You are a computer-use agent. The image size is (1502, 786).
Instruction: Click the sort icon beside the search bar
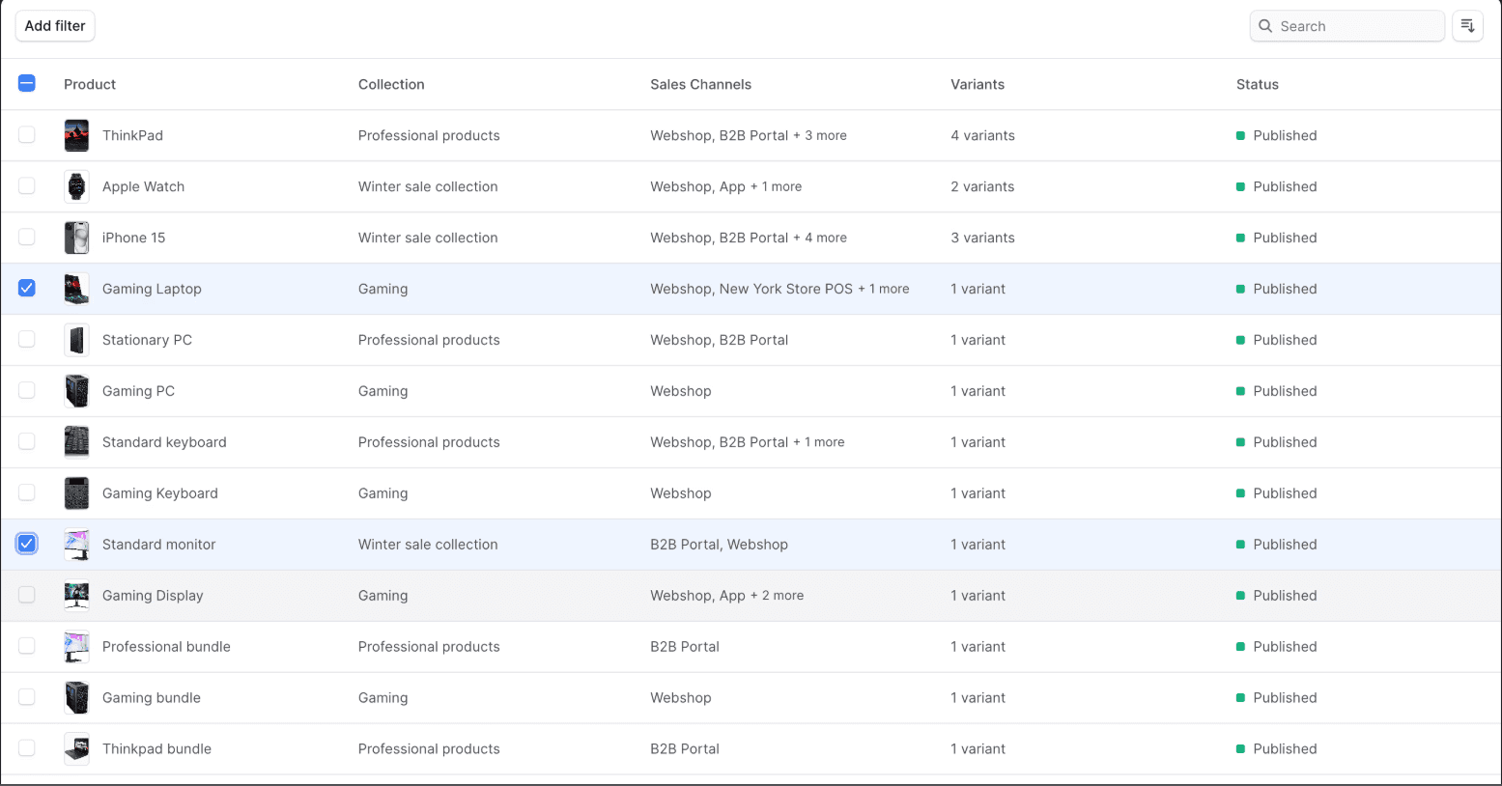[1467, 25]
